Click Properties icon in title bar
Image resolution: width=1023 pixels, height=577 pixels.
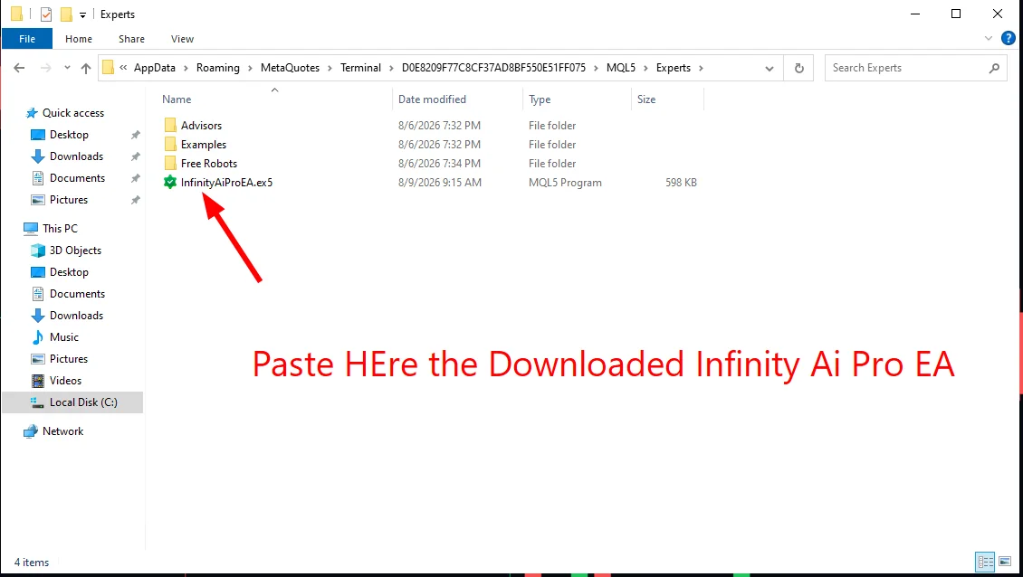[x=45, y=14]
